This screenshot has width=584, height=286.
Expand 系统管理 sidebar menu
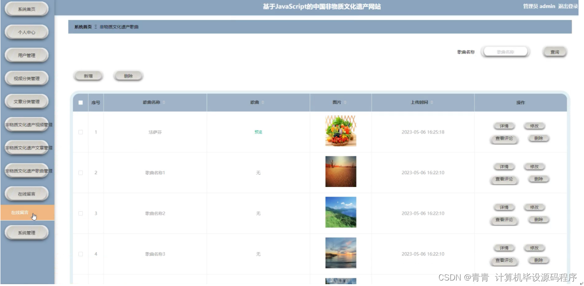(26, 233)
